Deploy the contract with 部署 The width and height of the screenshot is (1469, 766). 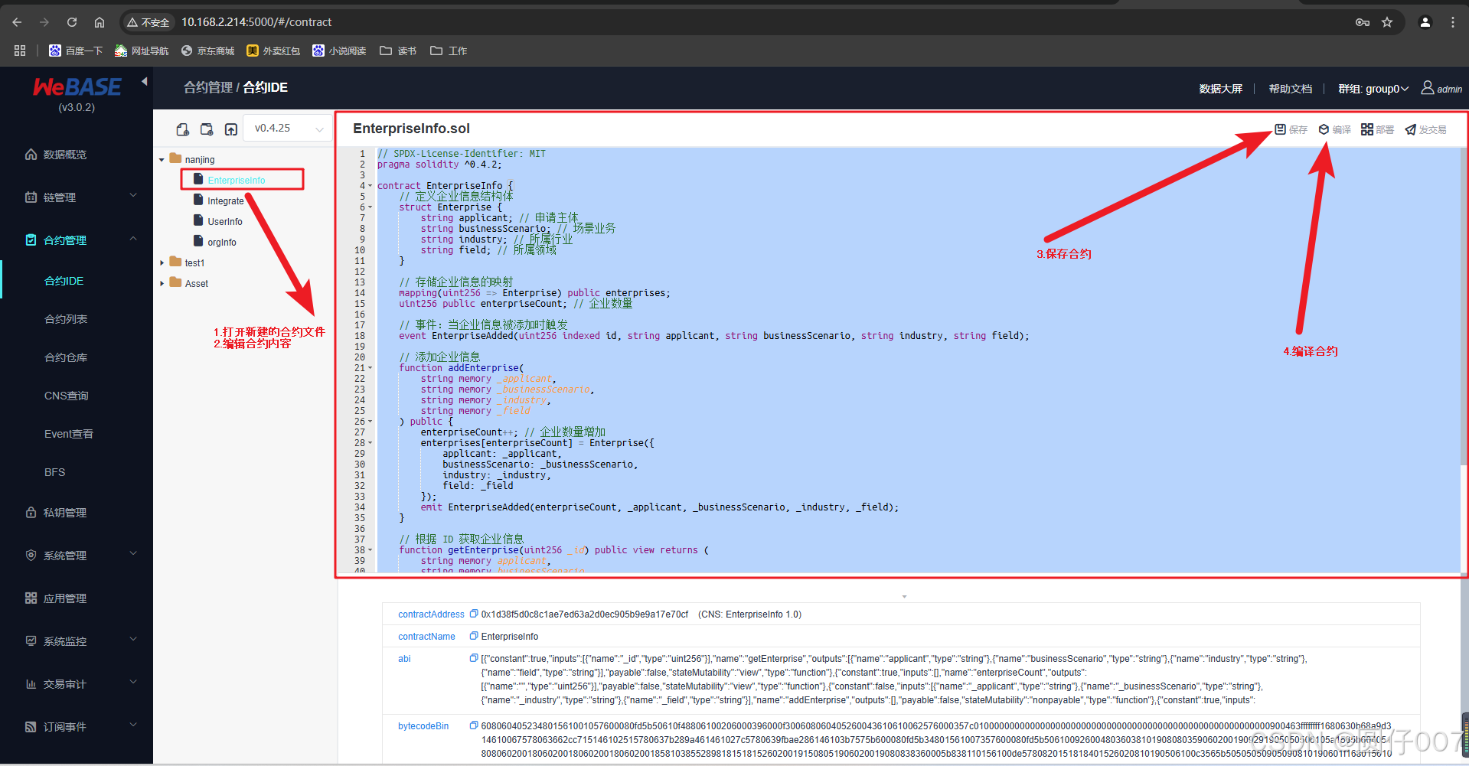tap(1377, 129)
